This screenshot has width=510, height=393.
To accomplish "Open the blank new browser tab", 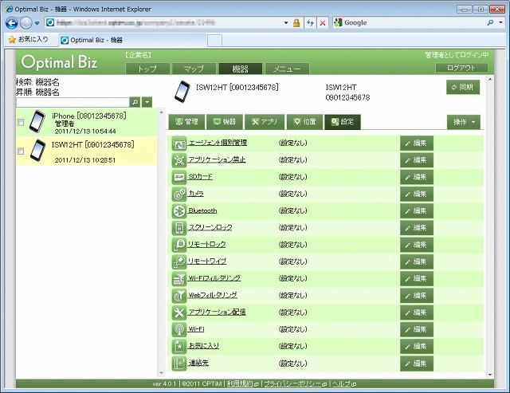I will click(x=214, y=41).
